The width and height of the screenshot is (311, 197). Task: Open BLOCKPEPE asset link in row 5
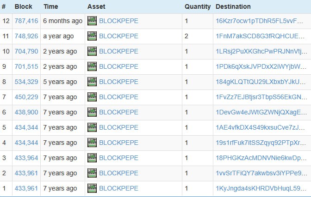[118, 127]
